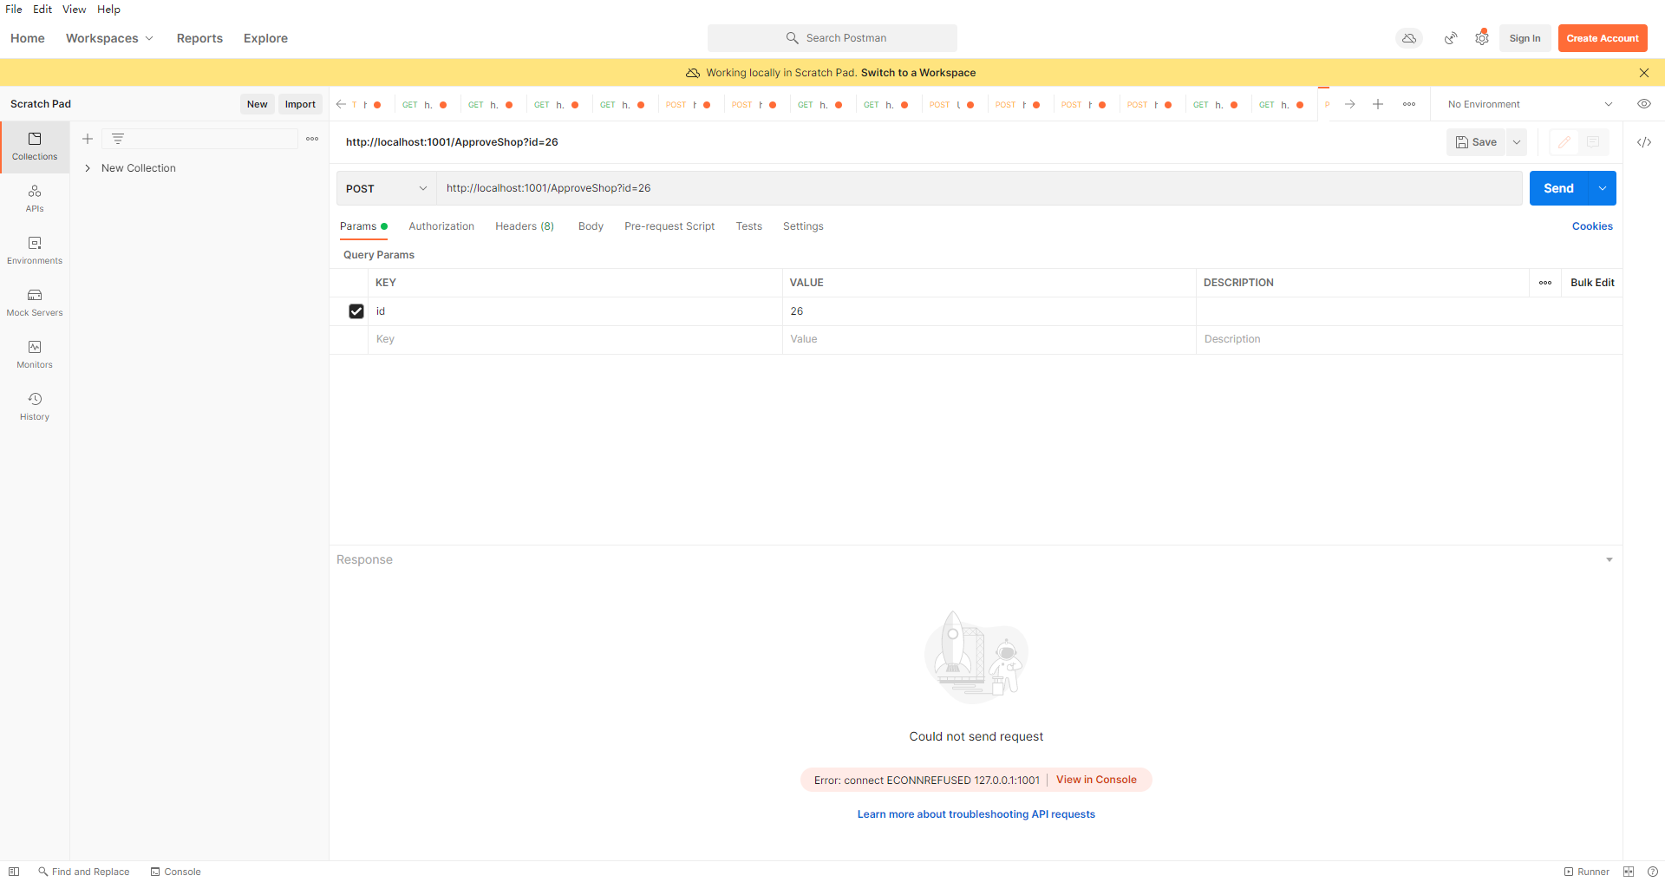Open Mock Servers in the sidebar
Image resolution: width=1665 pixels, height=882 pixels.
pyautogui.click(x=34, y=302)
